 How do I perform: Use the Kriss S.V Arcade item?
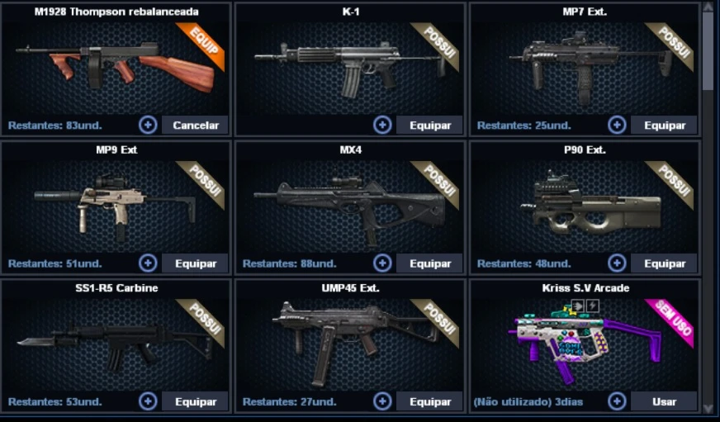click(665, 401)
